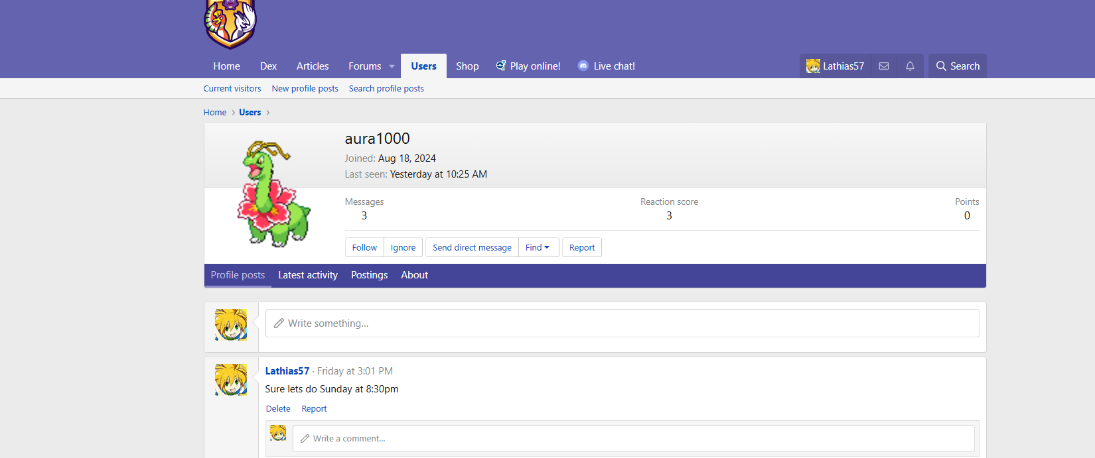The height and width of the screenshot is (458, 1095).
Task: Switch to the Latest activity tab
Action: pos(307,275)
